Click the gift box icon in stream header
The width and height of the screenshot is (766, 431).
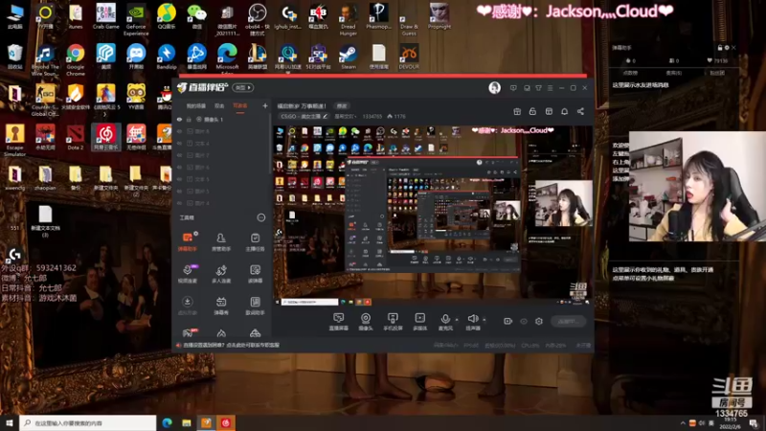(x=517, y=111)
